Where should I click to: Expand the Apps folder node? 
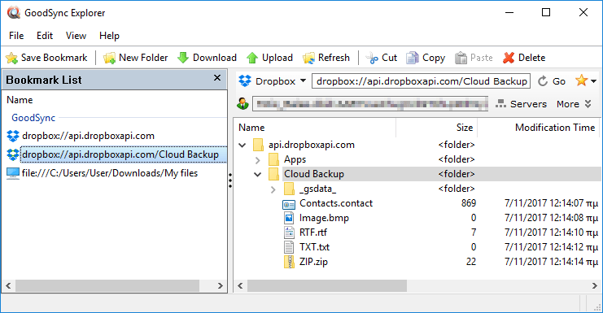coord(258,160)
